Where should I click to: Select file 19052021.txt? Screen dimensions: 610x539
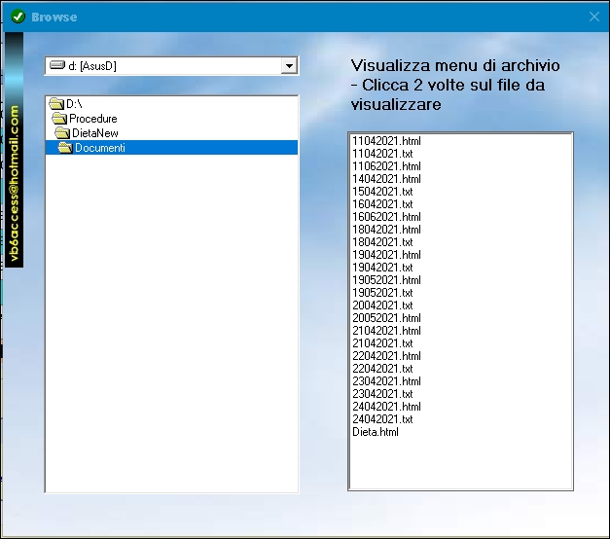(382, 293)
